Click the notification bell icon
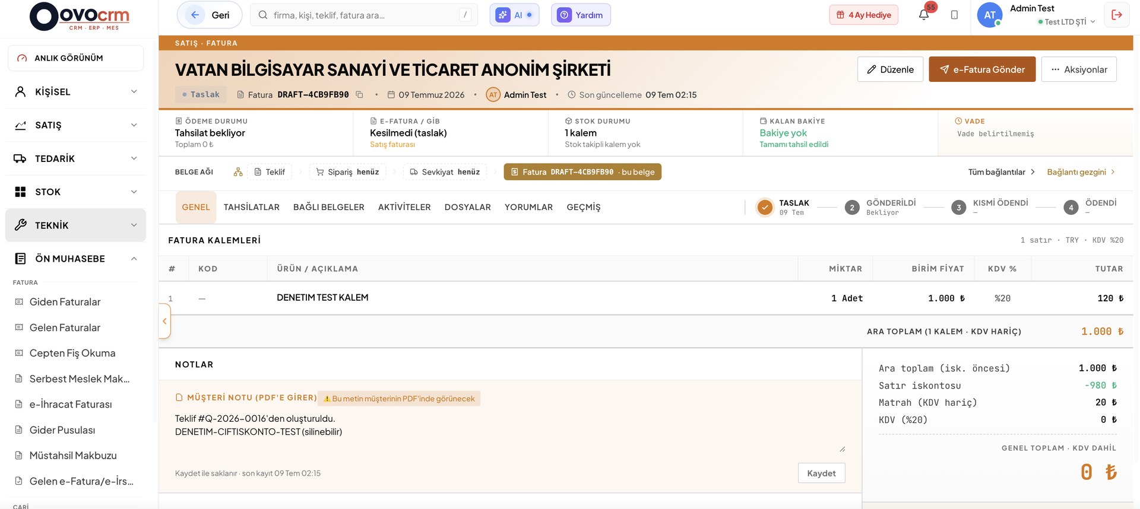This screenshot has width=1140, height=509. (x=924, y=15)
